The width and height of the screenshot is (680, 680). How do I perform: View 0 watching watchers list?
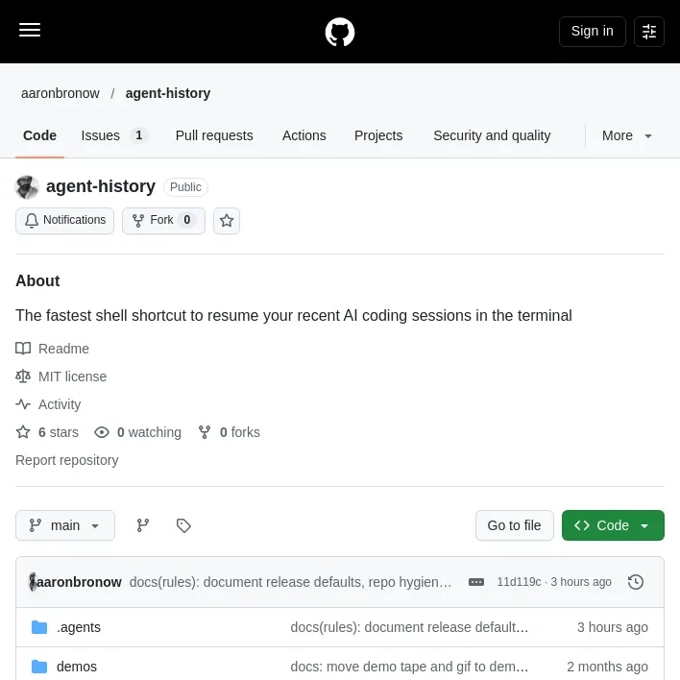click(x=149, y=432)
